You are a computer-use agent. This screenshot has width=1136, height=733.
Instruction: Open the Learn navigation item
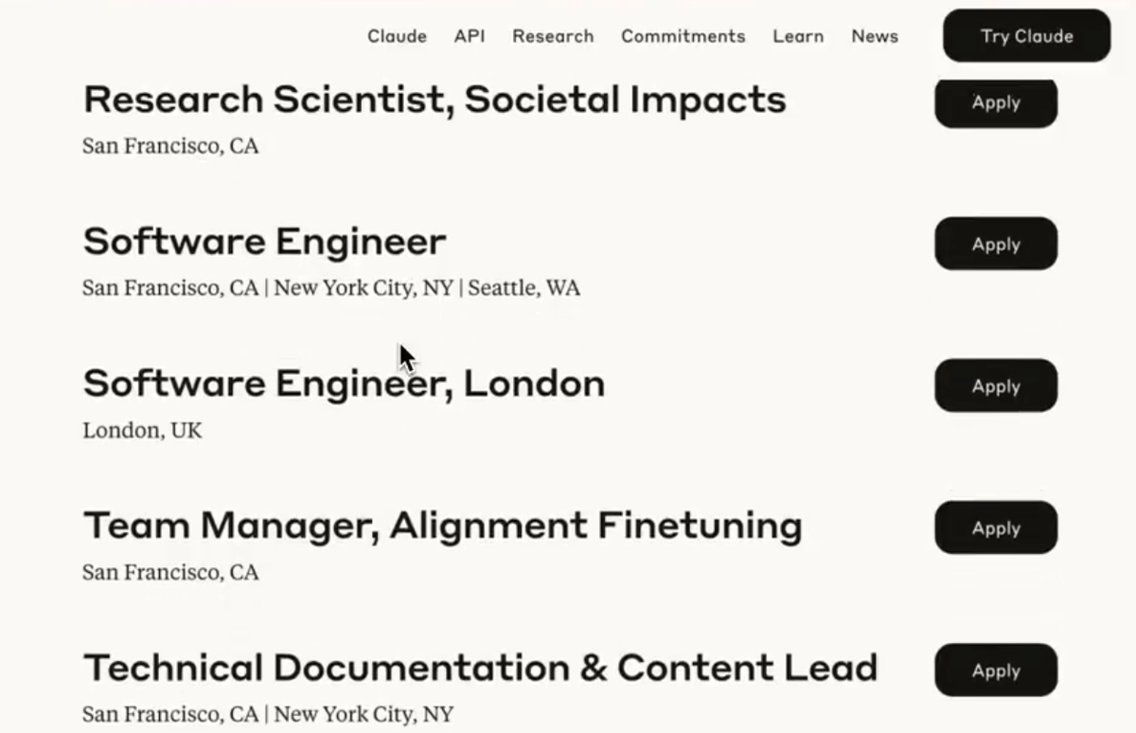pyautogui.click(x=798, y=36)
